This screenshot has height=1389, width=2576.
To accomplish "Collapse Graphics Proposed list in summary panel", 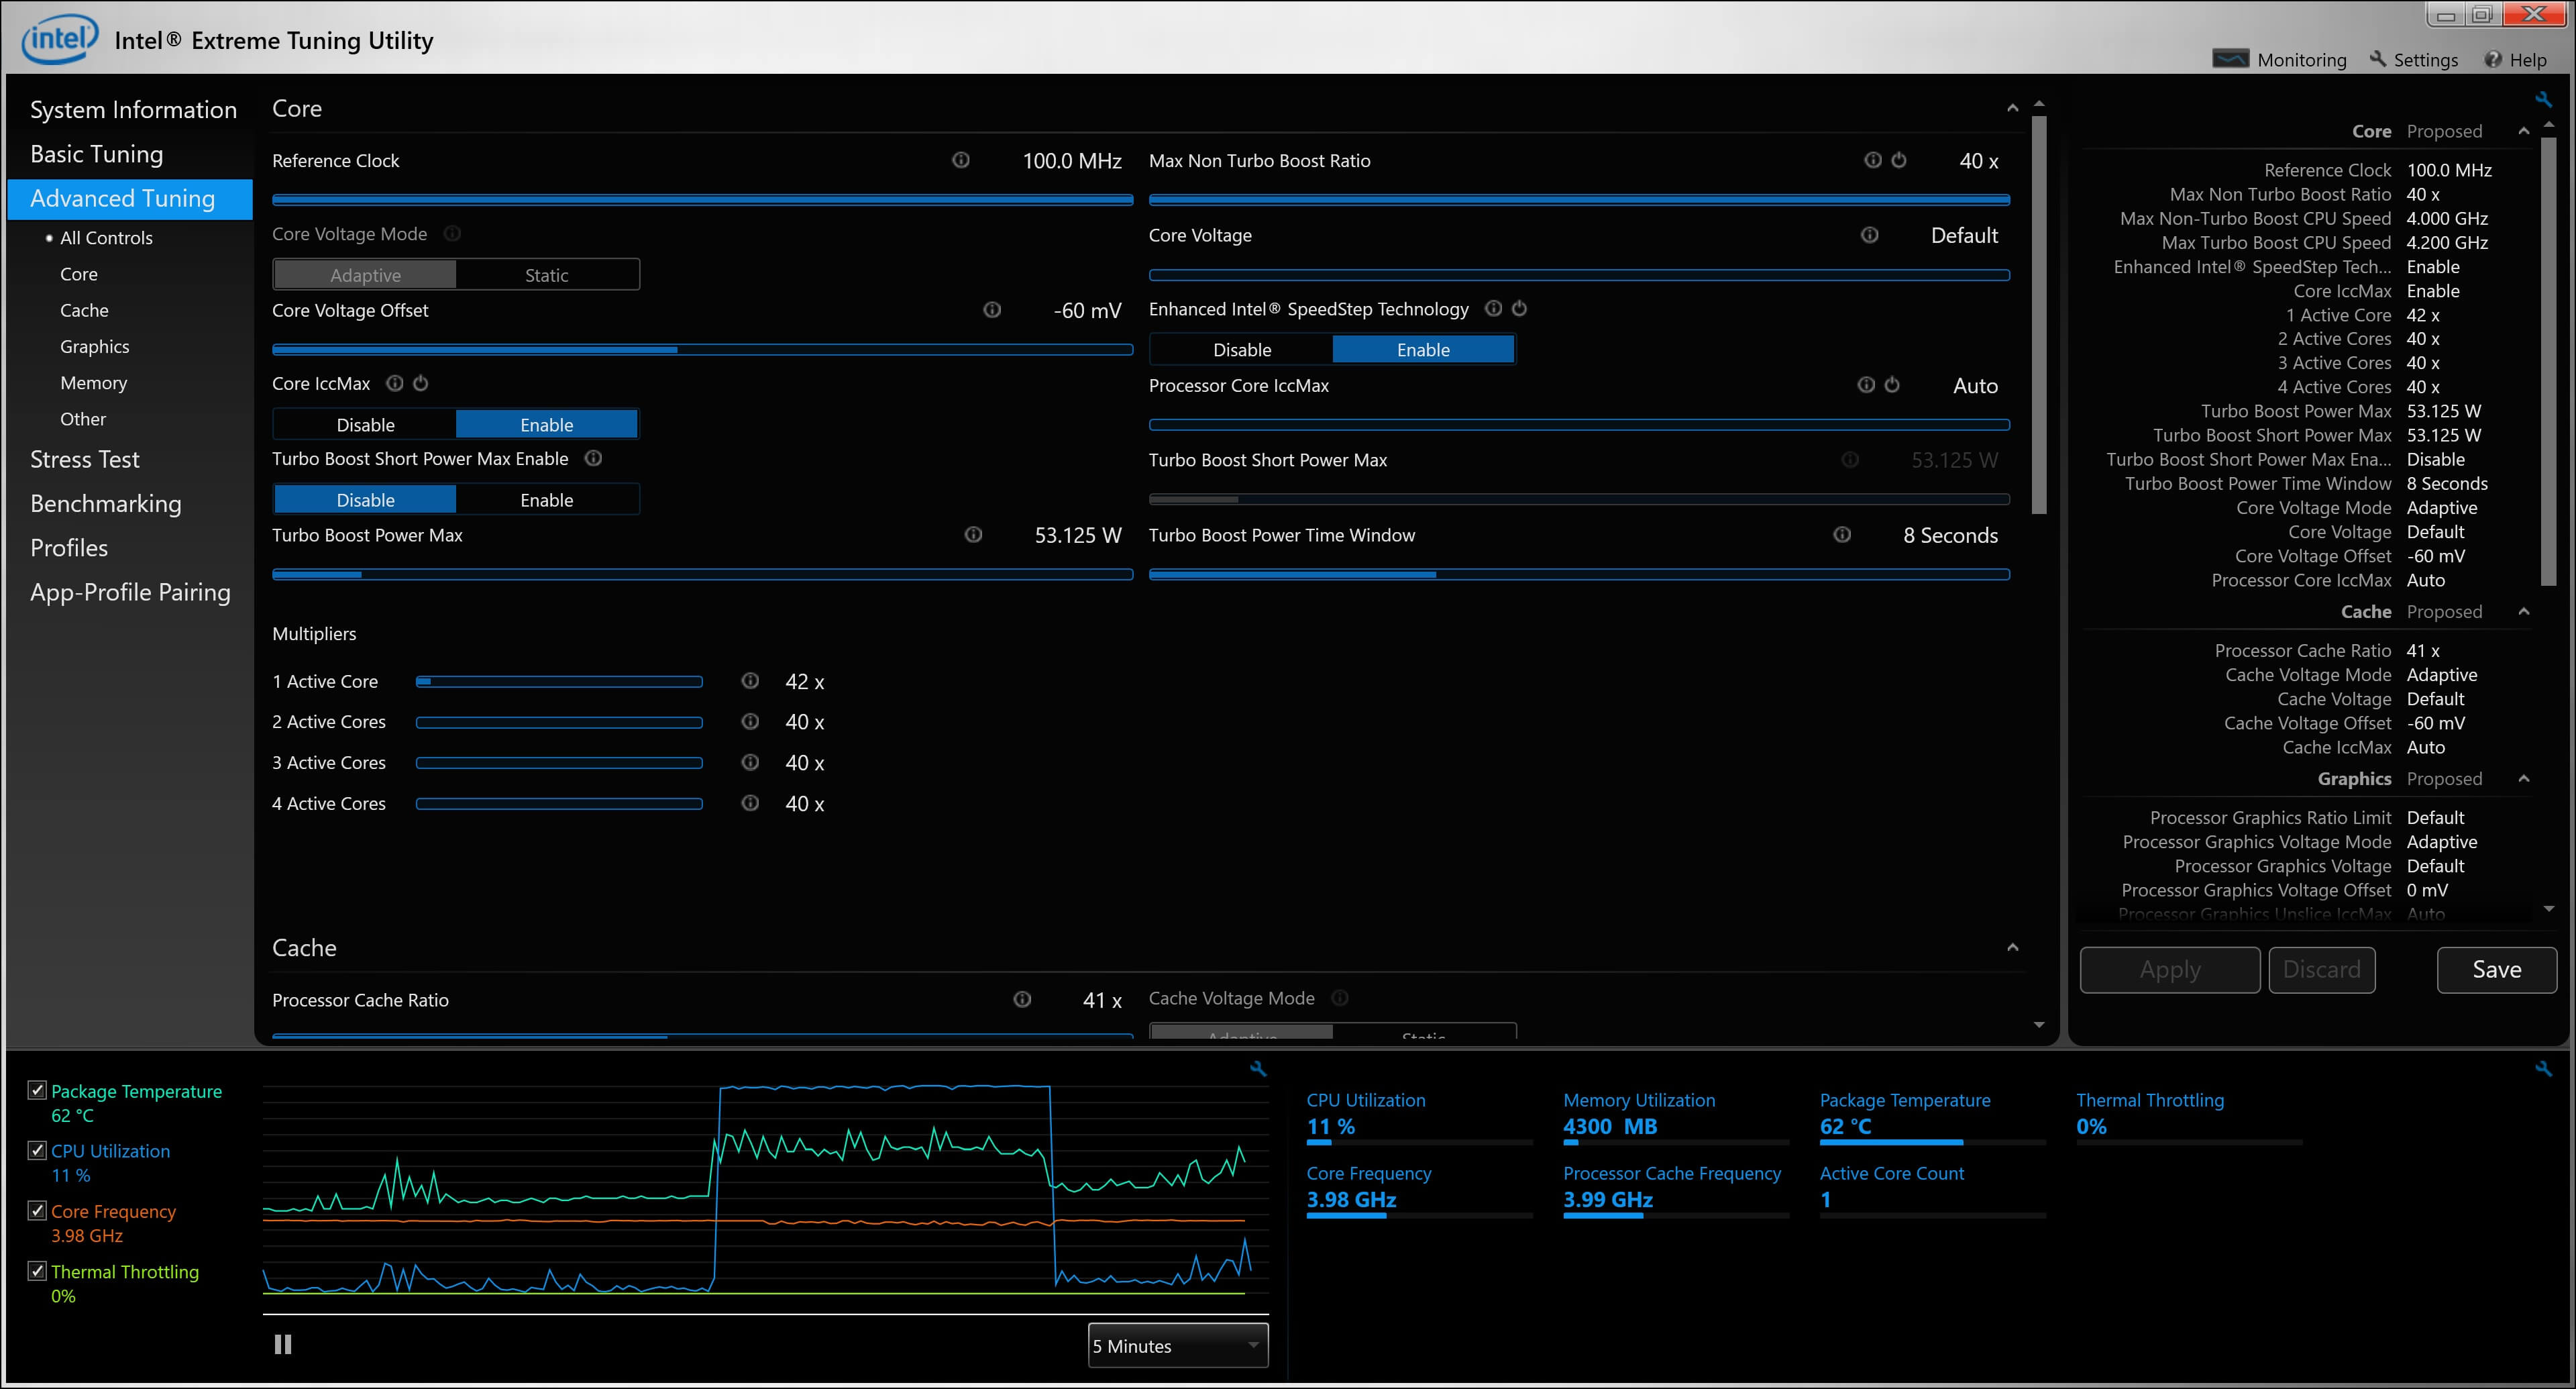I will [x=2523, y=778].
